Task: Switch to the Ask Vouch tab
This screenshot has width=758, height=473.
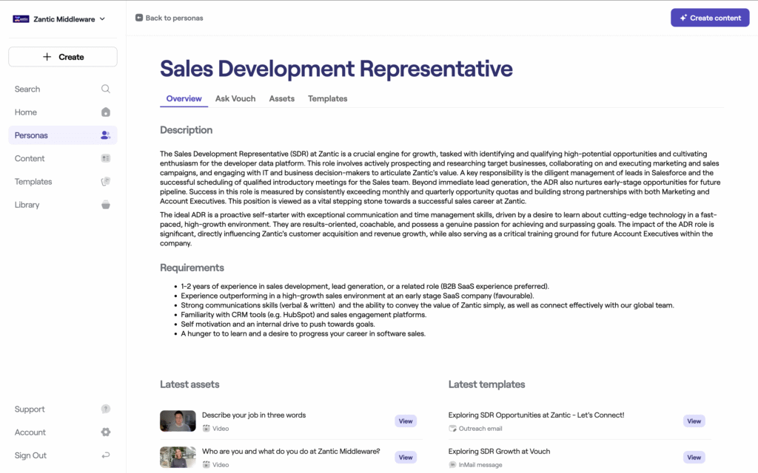Action: point(235,98)
